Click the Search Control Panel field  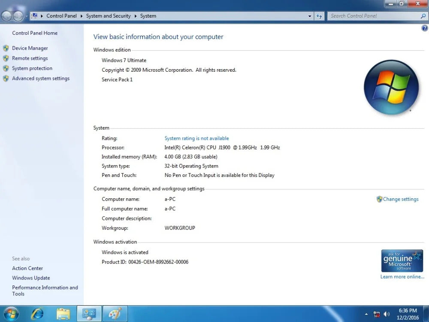(373, 16)
